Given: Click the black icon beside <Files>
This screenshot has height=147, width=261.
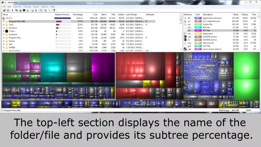Looking at the screenshot, I should (x=7, y=31).
